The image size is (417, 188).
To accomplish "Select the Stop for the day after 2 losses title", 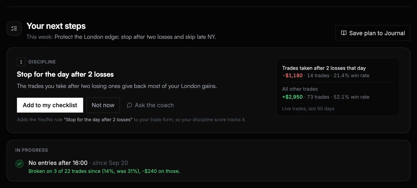I will click(x=65, y=74).
